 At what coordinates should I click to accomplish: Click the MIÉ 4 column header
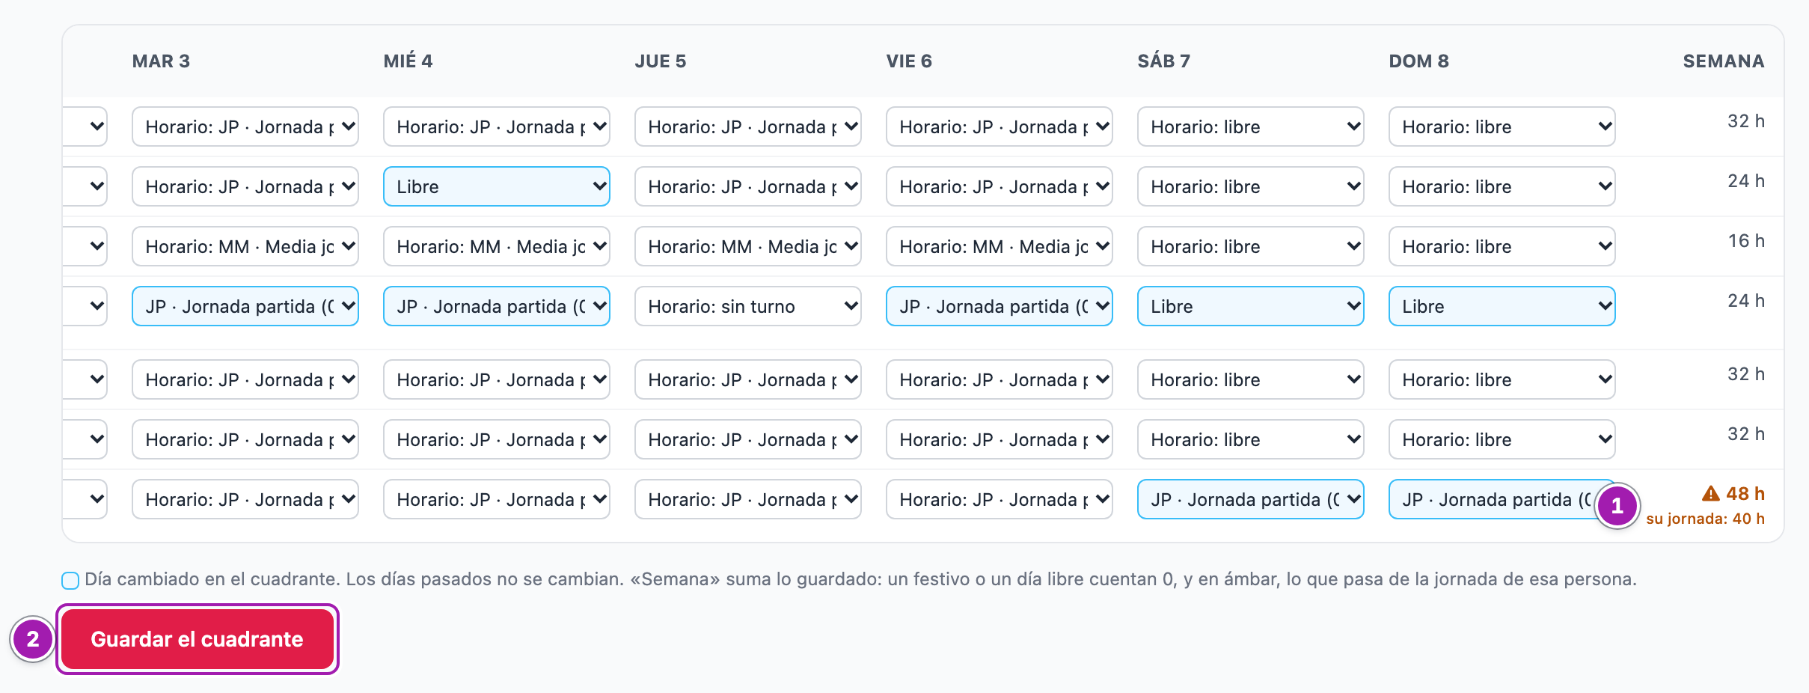click(408, 61)
